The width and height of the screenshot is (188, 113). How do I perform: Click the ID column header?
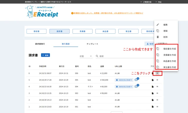[x=29, y=66]
